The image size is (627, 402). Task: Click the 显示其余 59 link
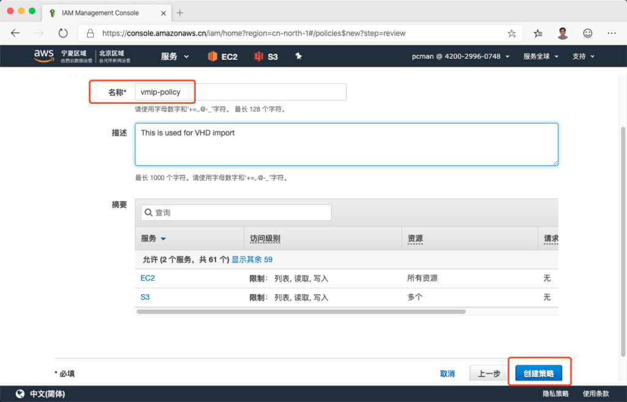click(252, 259)
